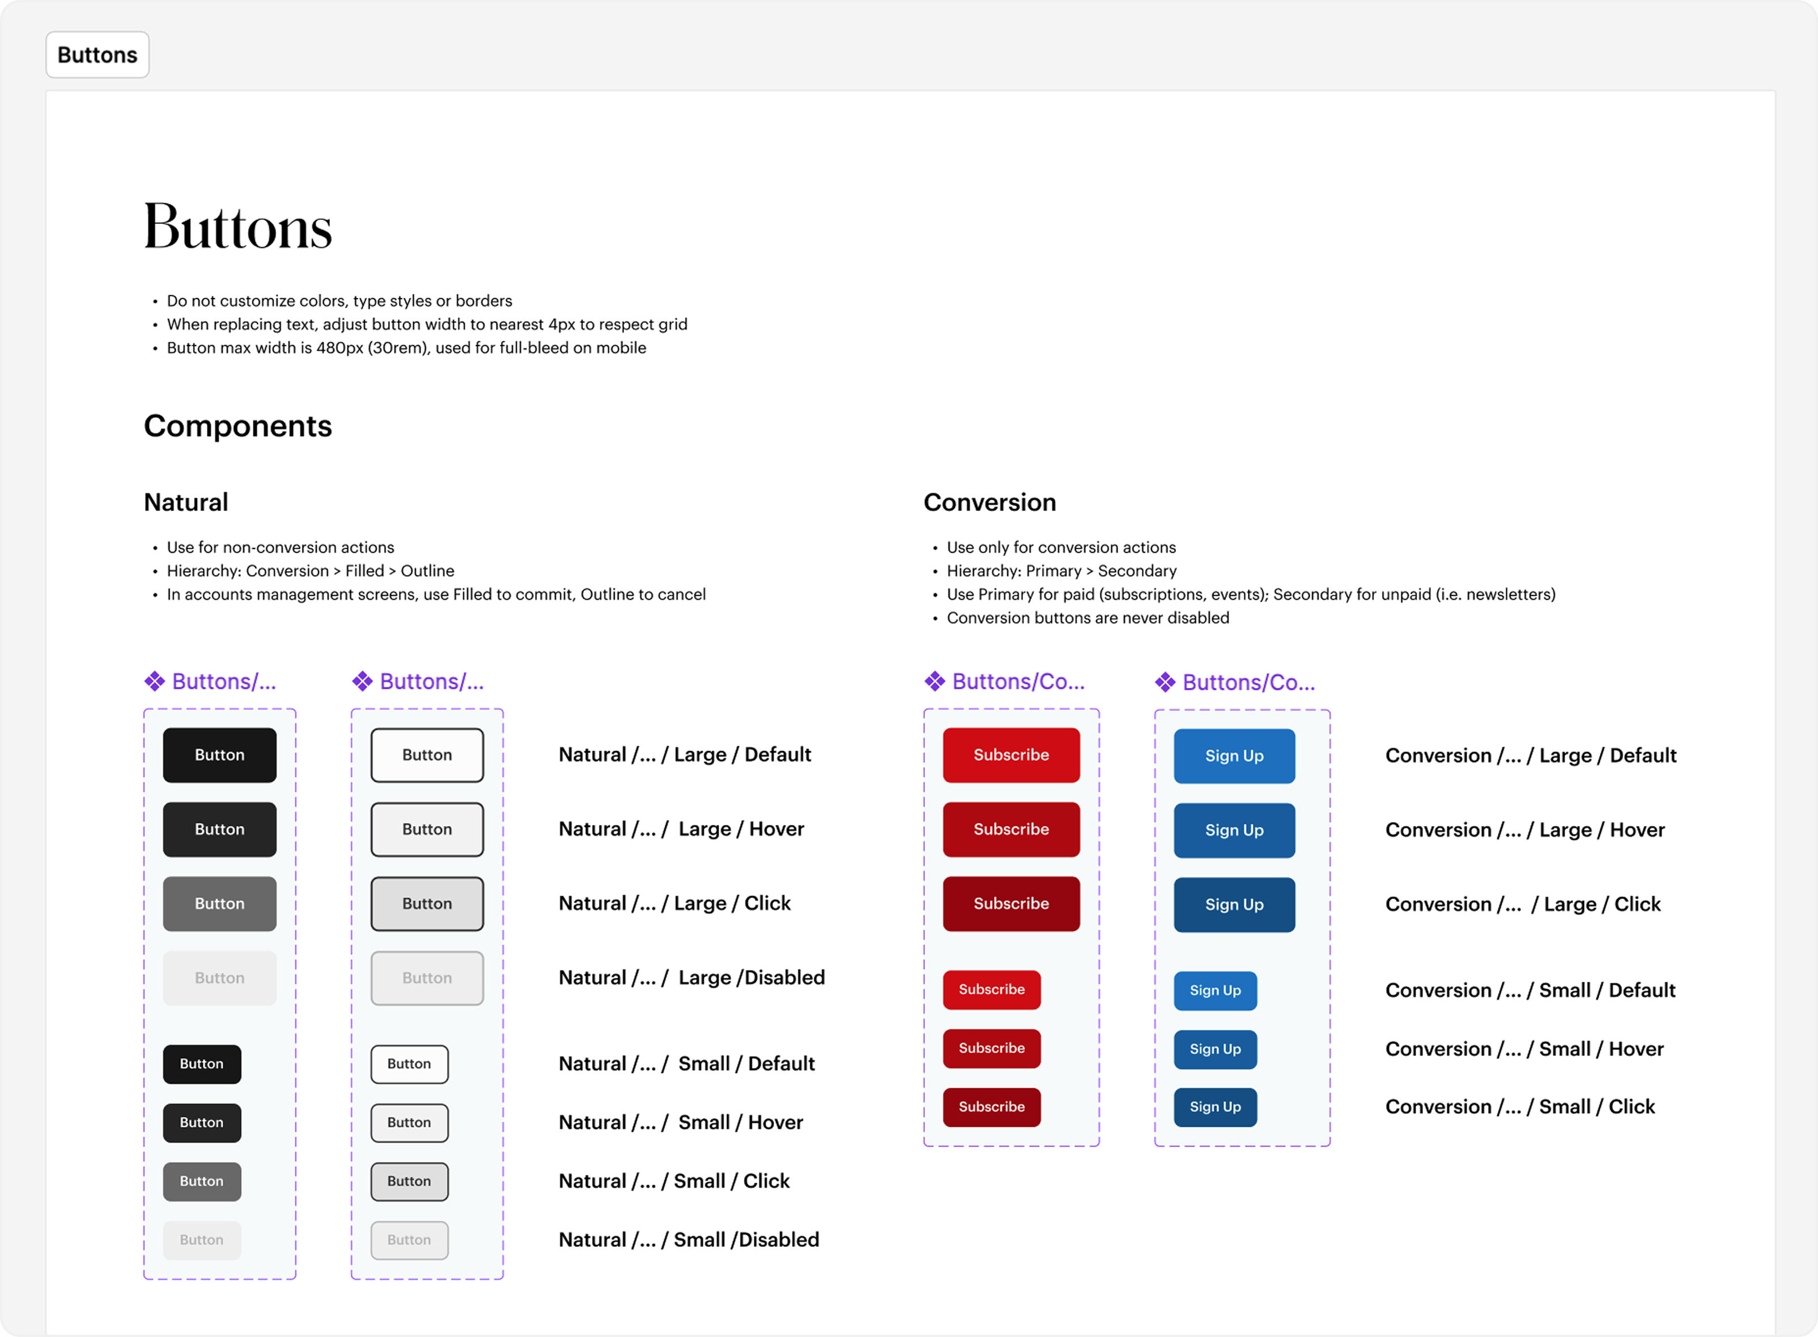
Task: Select the first Natural Buttons/... component icon
Action: coord(155,682)
